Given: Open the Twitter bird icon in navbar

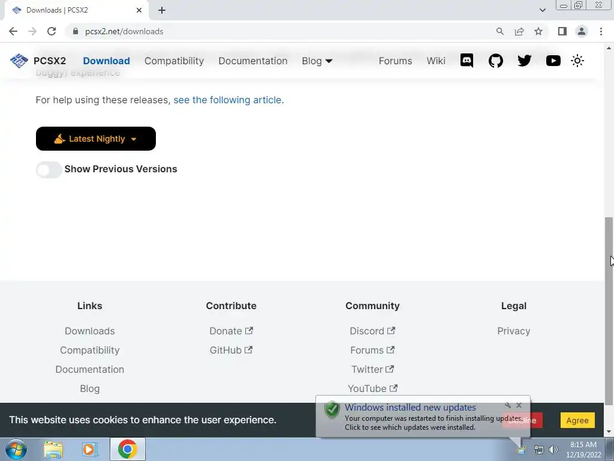Looking at the screenshot, I should 524,61.
